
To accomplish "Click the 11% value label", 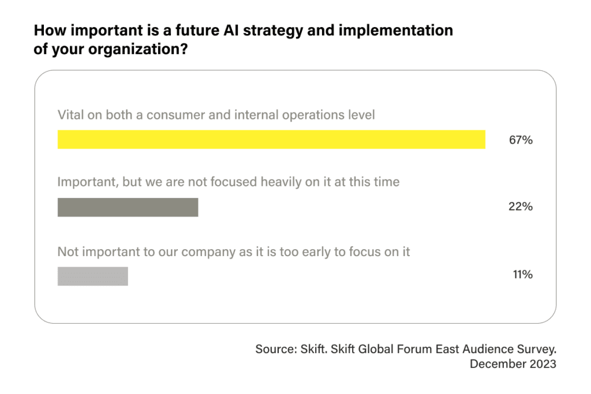I will (522, 274).
